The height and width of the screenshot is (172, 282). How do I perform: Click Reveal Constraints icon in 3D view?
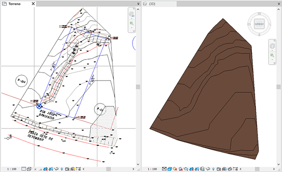235,169
